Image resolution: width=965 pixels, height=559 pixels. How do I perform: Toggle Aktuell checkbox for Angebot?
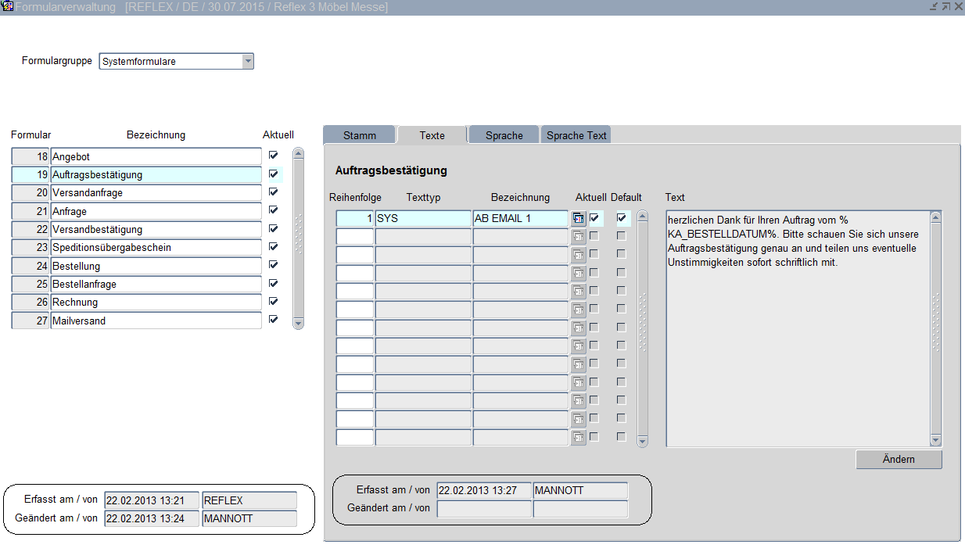(x=273, y=156)
